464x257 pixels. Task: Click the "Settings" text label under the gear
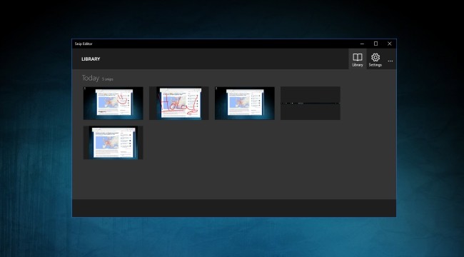375,65
